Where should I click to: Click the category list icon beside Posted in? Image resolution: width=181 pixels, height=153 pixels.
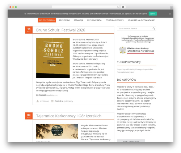point(52,101)
